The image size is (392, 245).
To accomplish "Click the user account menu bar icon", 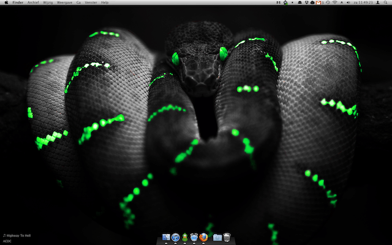I will [x=378, y=2].
